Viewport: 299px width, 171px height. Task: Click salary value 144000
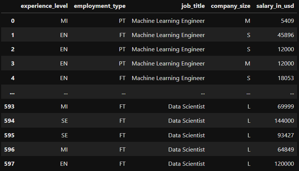[x=284, y=121]
